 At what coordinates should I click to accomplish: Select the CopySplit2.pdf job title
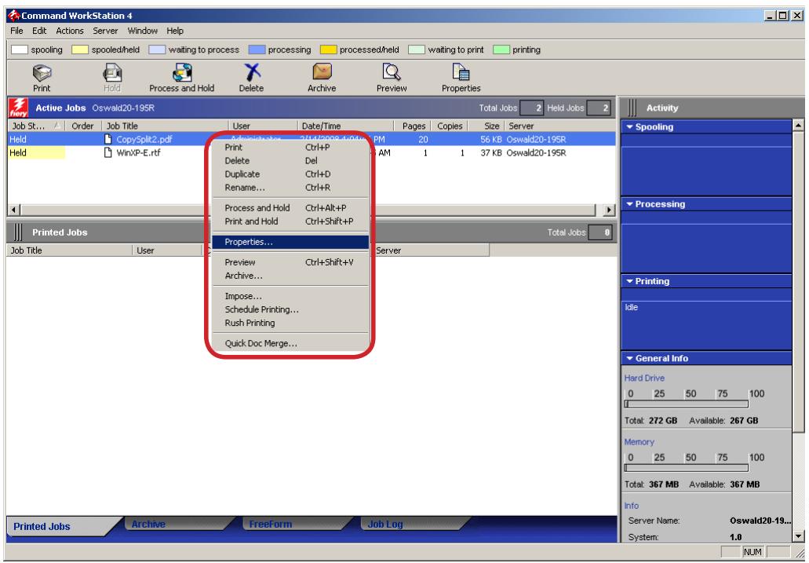coord(144,139)
